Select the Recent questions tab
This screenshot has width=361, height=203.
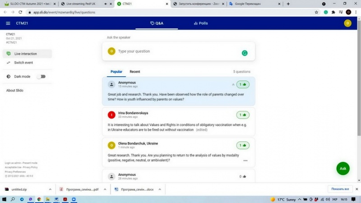[x=134, y=72]
